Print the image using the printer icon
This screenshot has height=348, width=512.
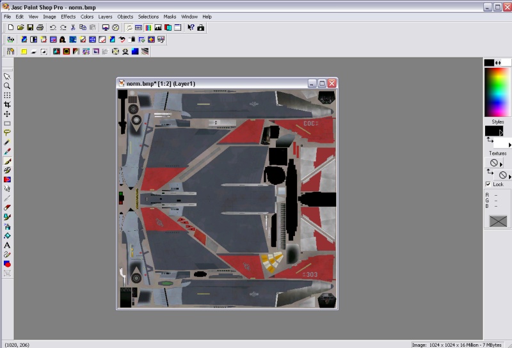[40, 28]
